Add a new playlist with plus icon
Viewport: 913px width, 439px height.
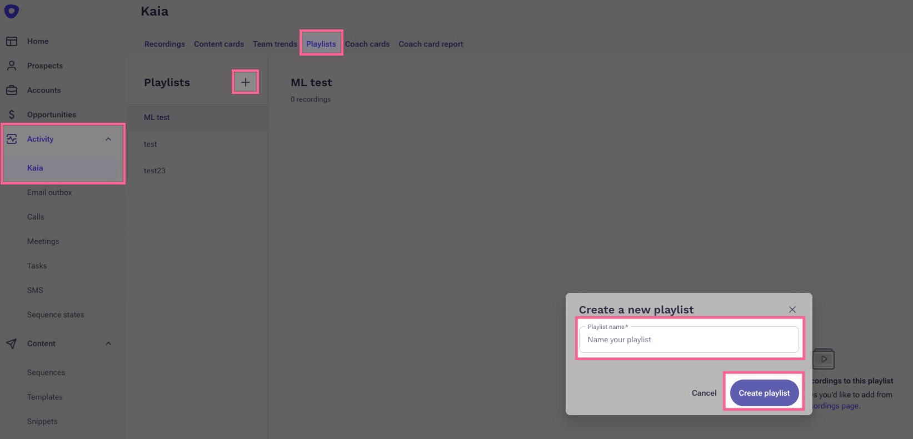(245, 82)
